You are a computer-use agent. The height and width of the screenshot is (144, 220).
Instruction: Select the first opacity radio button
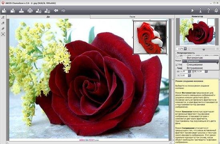[178, 56]
